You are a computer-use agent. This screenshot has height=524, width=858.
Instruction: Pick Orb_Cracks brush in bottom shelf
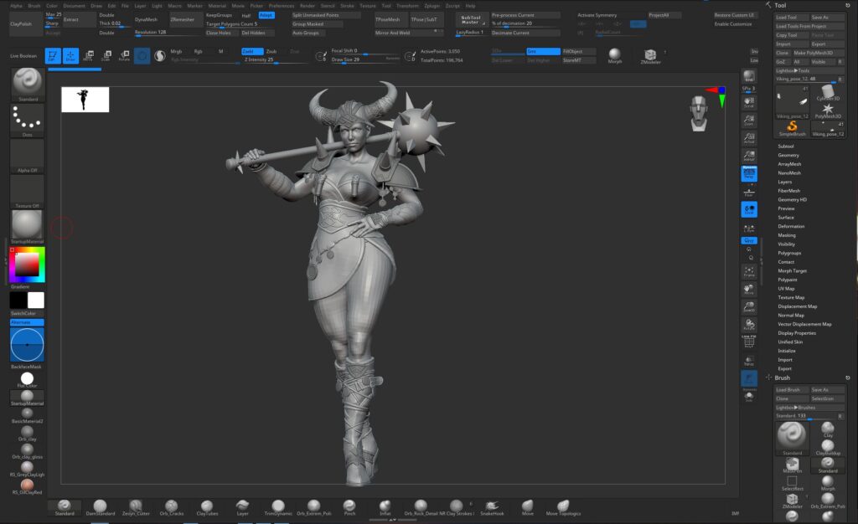click(x=171, y=507)
